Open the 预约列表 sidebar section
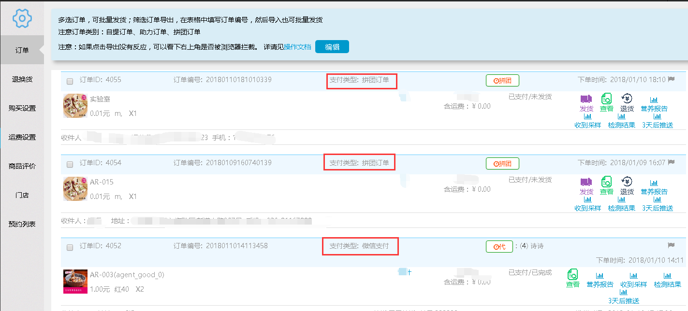The image size is (688, 311). pyautogui.click(x=21, y=224)
